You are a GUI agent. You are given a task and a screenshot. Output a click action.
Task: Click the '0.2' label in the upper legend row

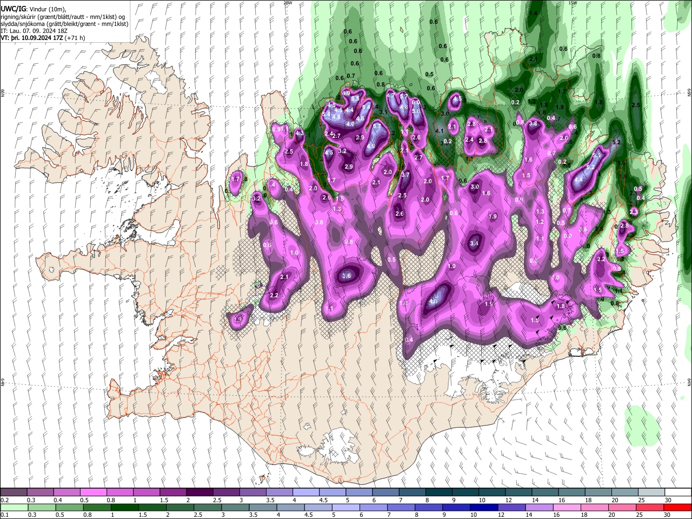(5, 500)
